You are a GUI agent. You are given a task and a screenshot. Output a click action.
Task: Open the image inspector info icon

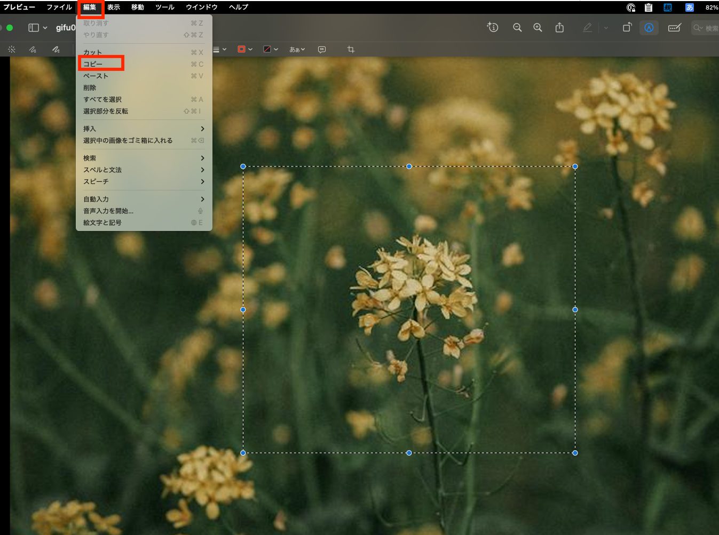(493, 27)
